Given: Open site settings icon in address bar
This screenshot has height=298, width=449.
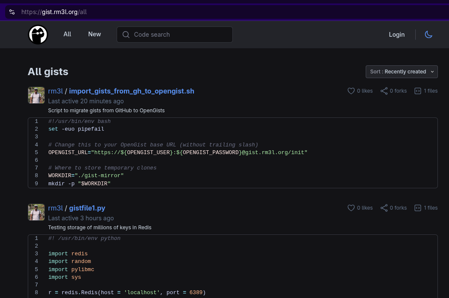Looking at the screenshot, I should click(12, 12).
